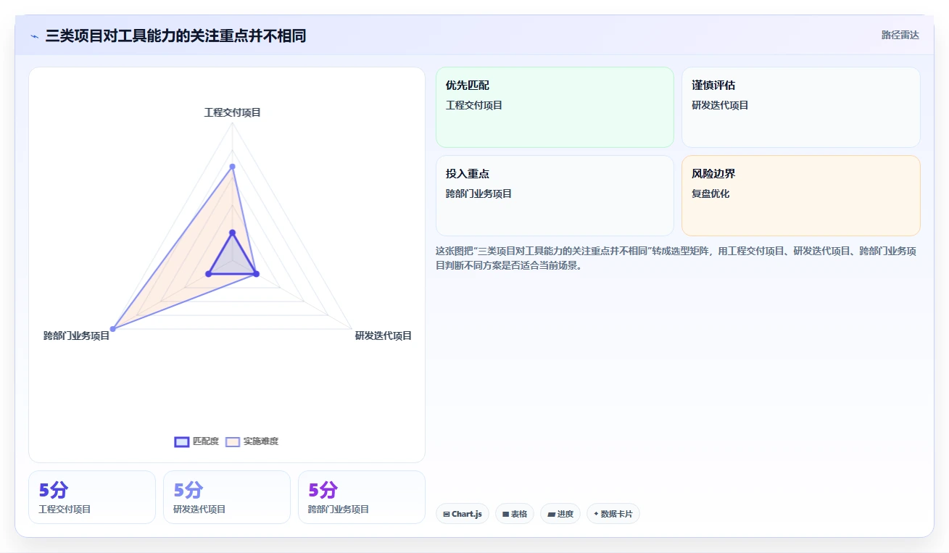Click the 匹配度 point on 研发迭代项目 axis
949x553 pixels.
point(256,273)
